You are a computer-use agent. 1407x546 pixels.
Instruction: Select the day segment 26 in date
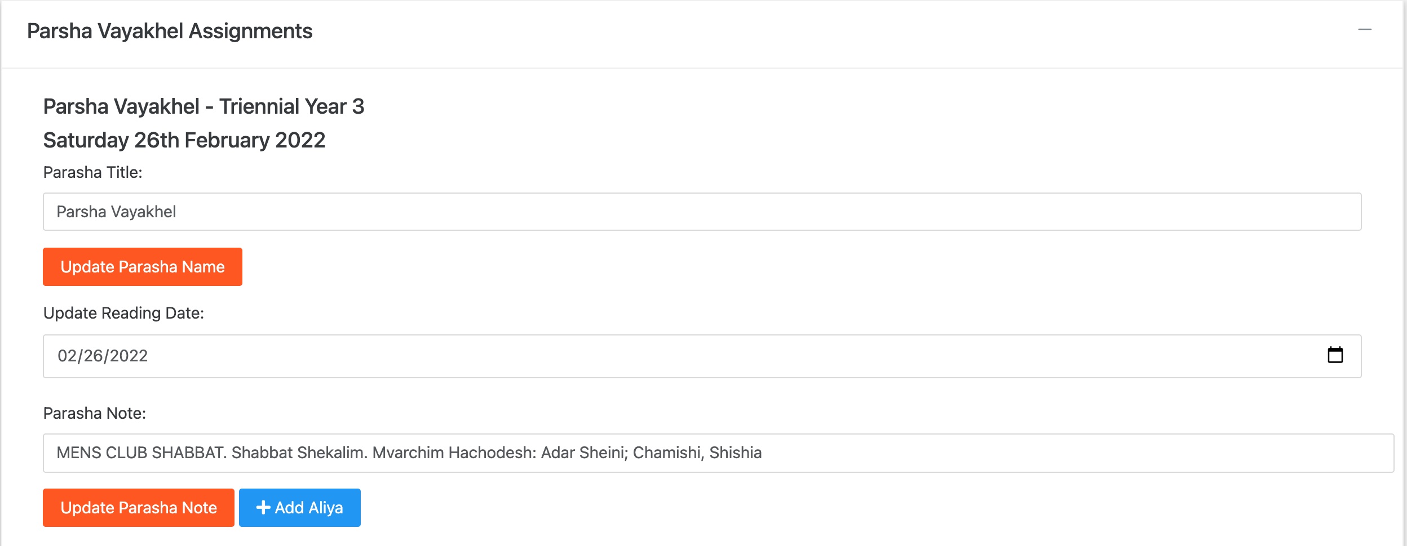point(93,356)
